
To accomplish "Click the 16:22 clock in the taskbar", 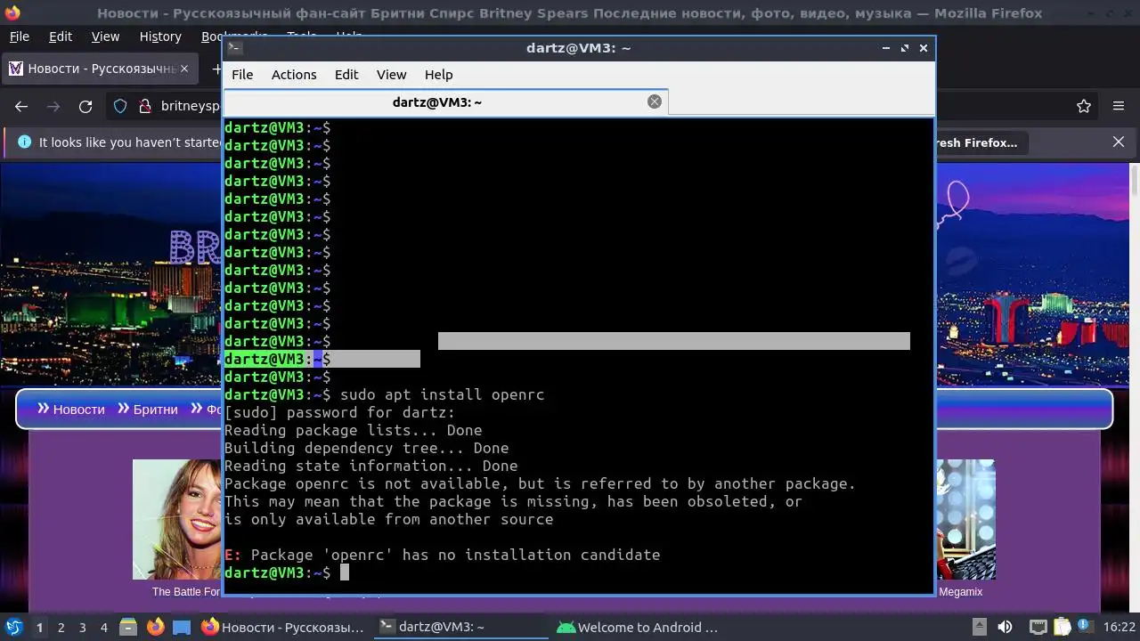I will [x=1120, y=628].
